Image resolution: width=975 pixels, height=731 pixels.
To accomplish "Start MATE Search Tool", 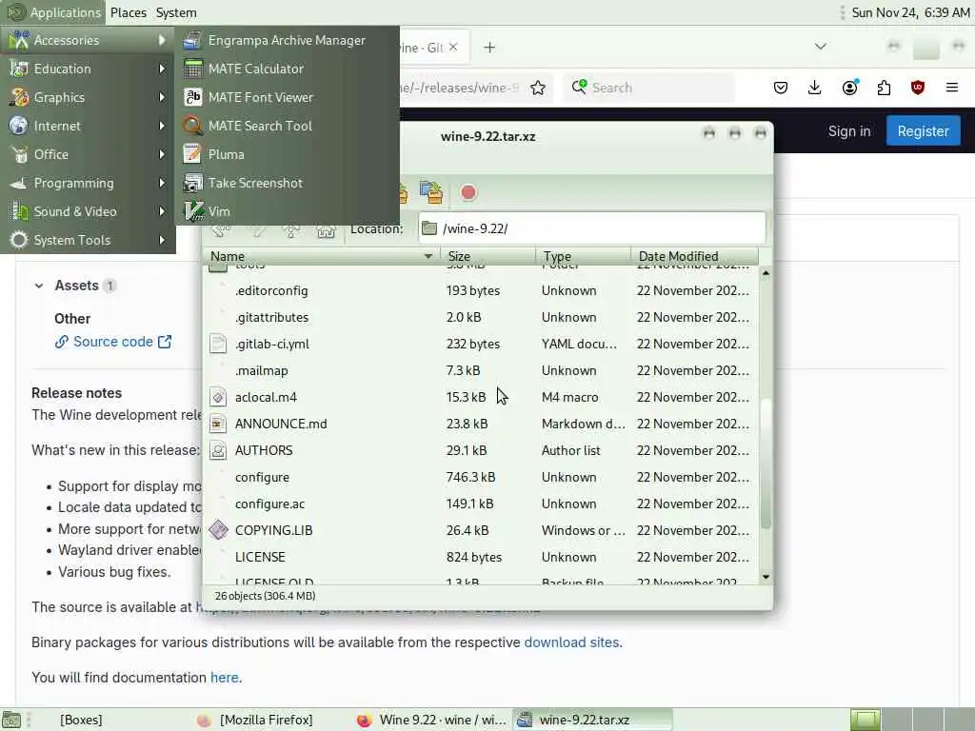I will click(x=287, y=127).
